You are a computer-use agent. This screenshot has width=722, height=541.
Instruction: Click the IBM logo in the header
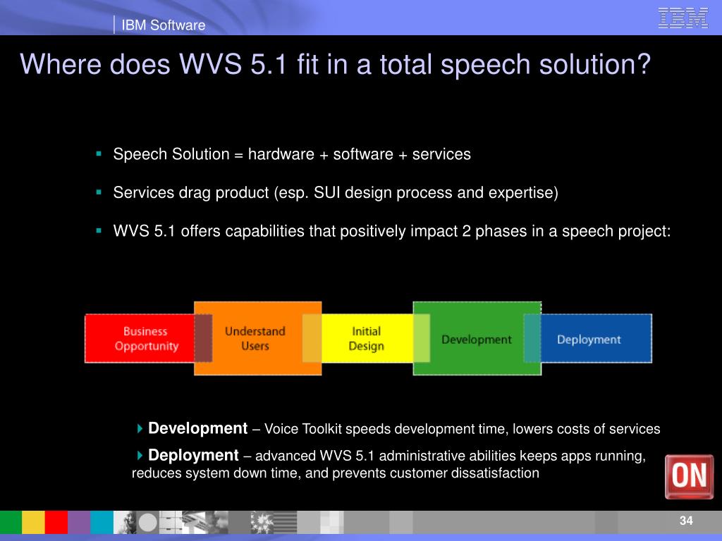(x=683, y=18)
